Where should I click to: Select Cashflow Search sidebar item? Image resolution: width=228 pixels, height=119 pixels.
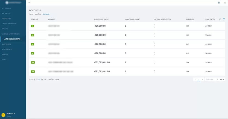[9, 24]
